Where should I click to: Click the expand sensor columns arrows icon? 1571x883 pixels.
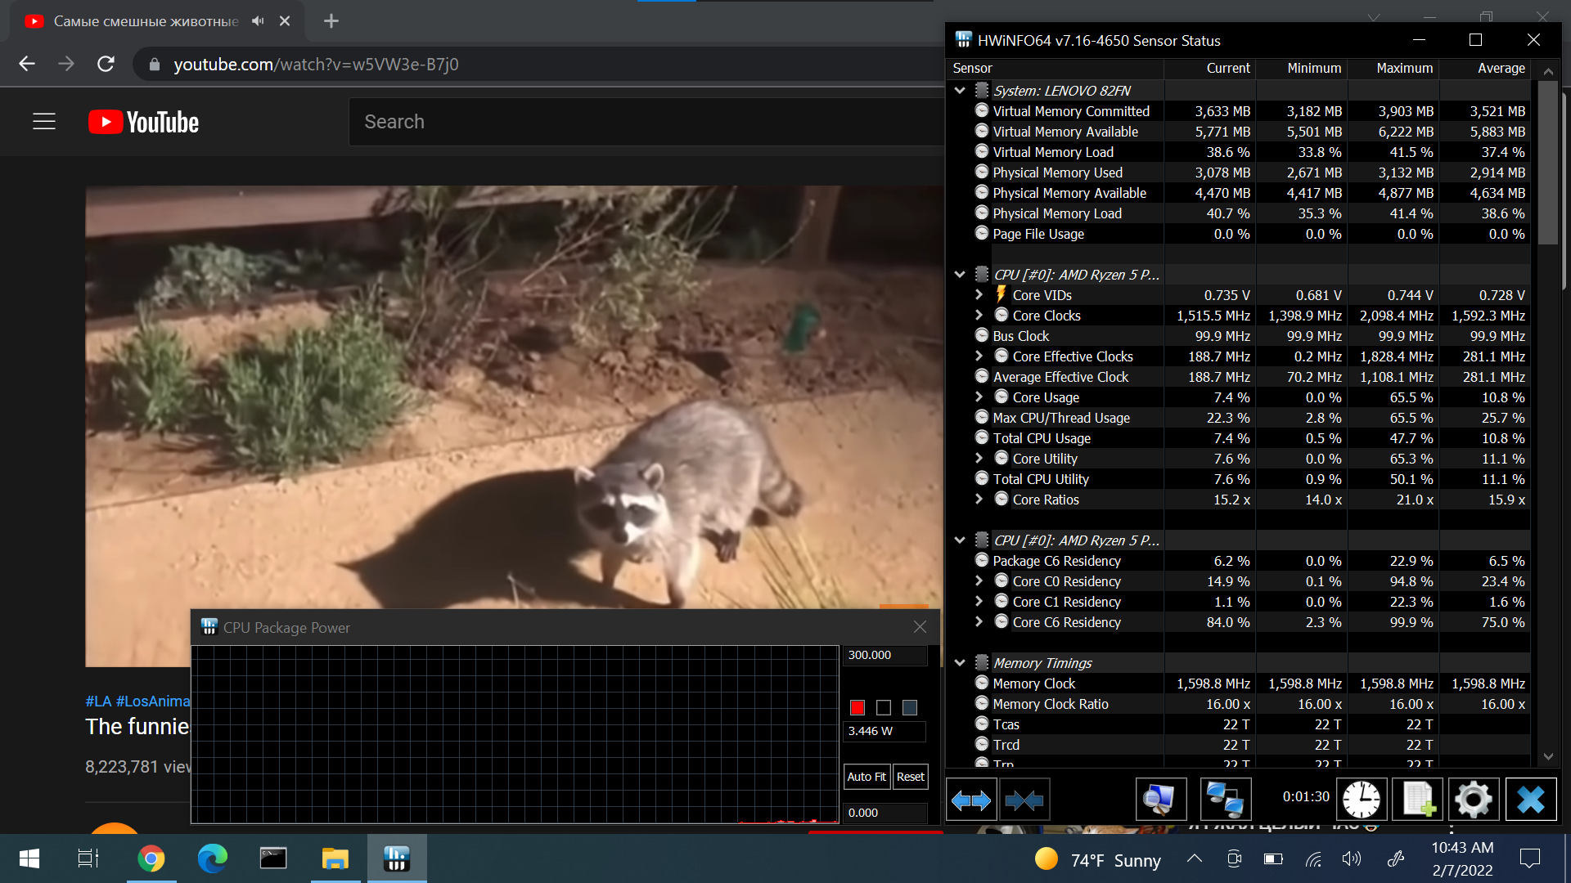pos(971,800)
